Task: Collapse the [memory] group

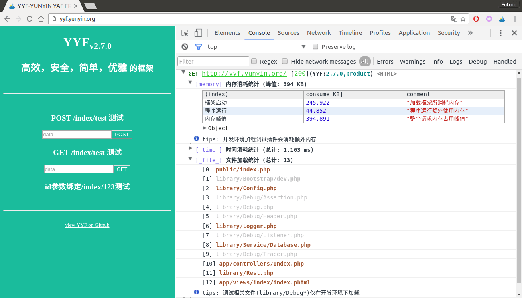Action: click(191, 82)
